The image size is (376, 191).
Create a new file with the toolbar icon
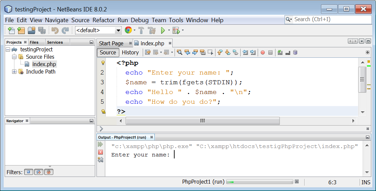point(11,30)
